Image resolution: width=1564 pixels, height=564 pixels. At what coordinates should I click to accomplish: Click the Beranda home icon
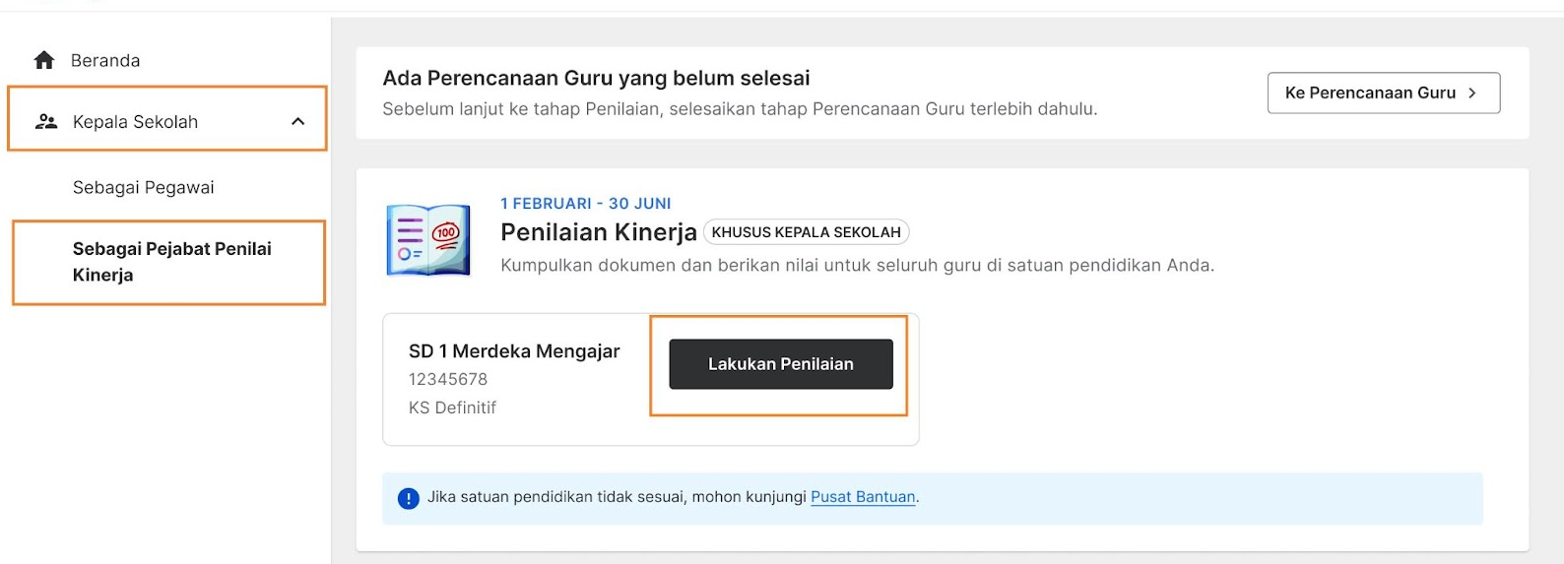[44, 60]
